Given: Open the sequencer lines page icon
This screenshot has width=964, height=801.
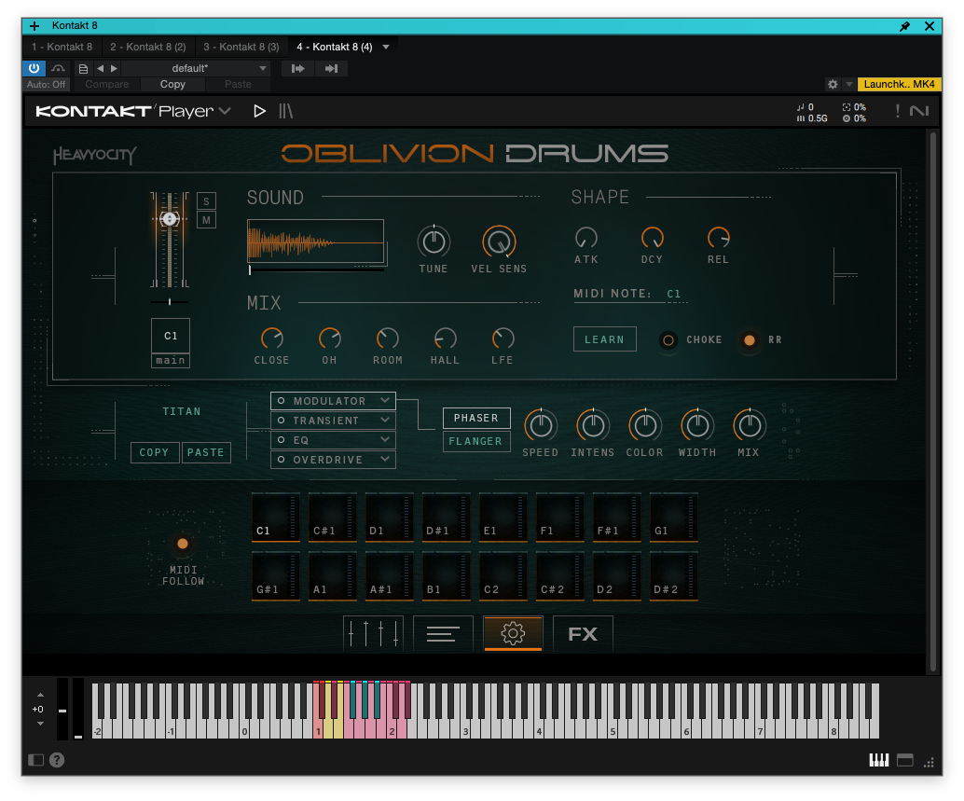Looking at the screenshot, I should 443,634.
